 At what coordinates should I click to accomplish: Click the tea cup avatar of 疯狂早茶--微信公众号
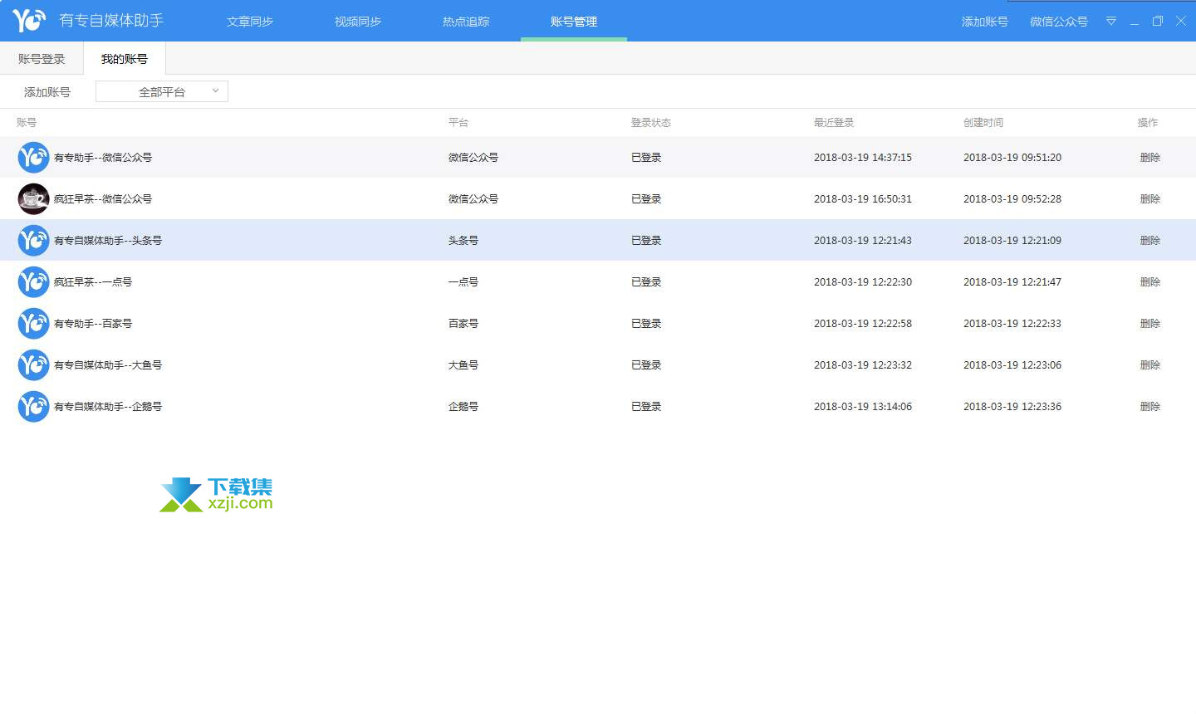[33, 199]
